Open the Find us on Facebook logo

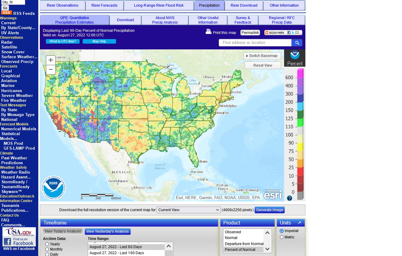19,241
